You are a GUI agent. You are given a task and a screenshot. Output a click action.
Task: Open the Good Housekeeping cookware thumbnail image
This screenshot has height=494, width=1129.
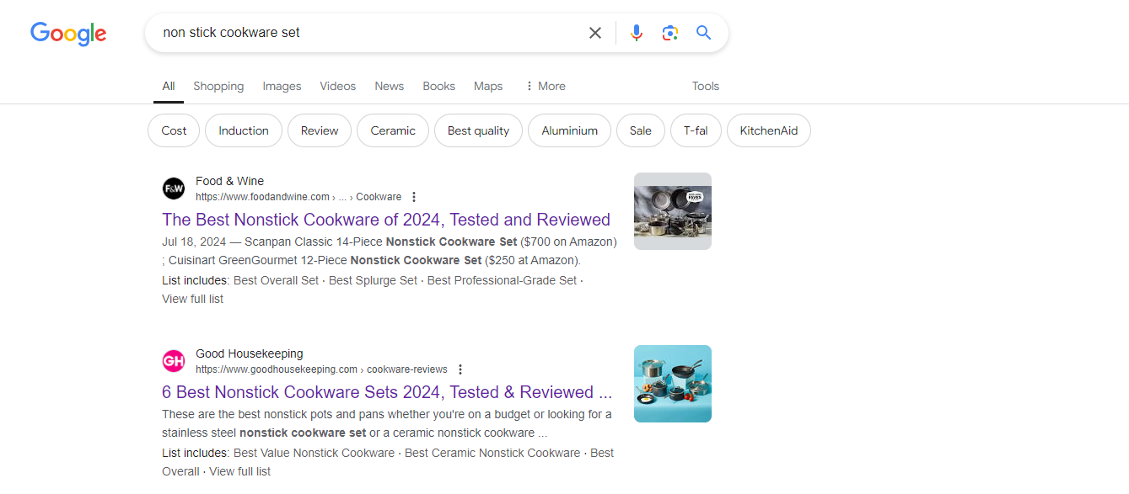[x=673, y=384]
